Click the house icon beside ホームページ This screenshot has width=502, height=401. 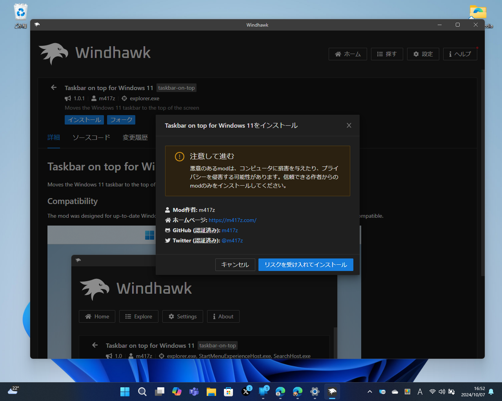click(x=168, y=220)
